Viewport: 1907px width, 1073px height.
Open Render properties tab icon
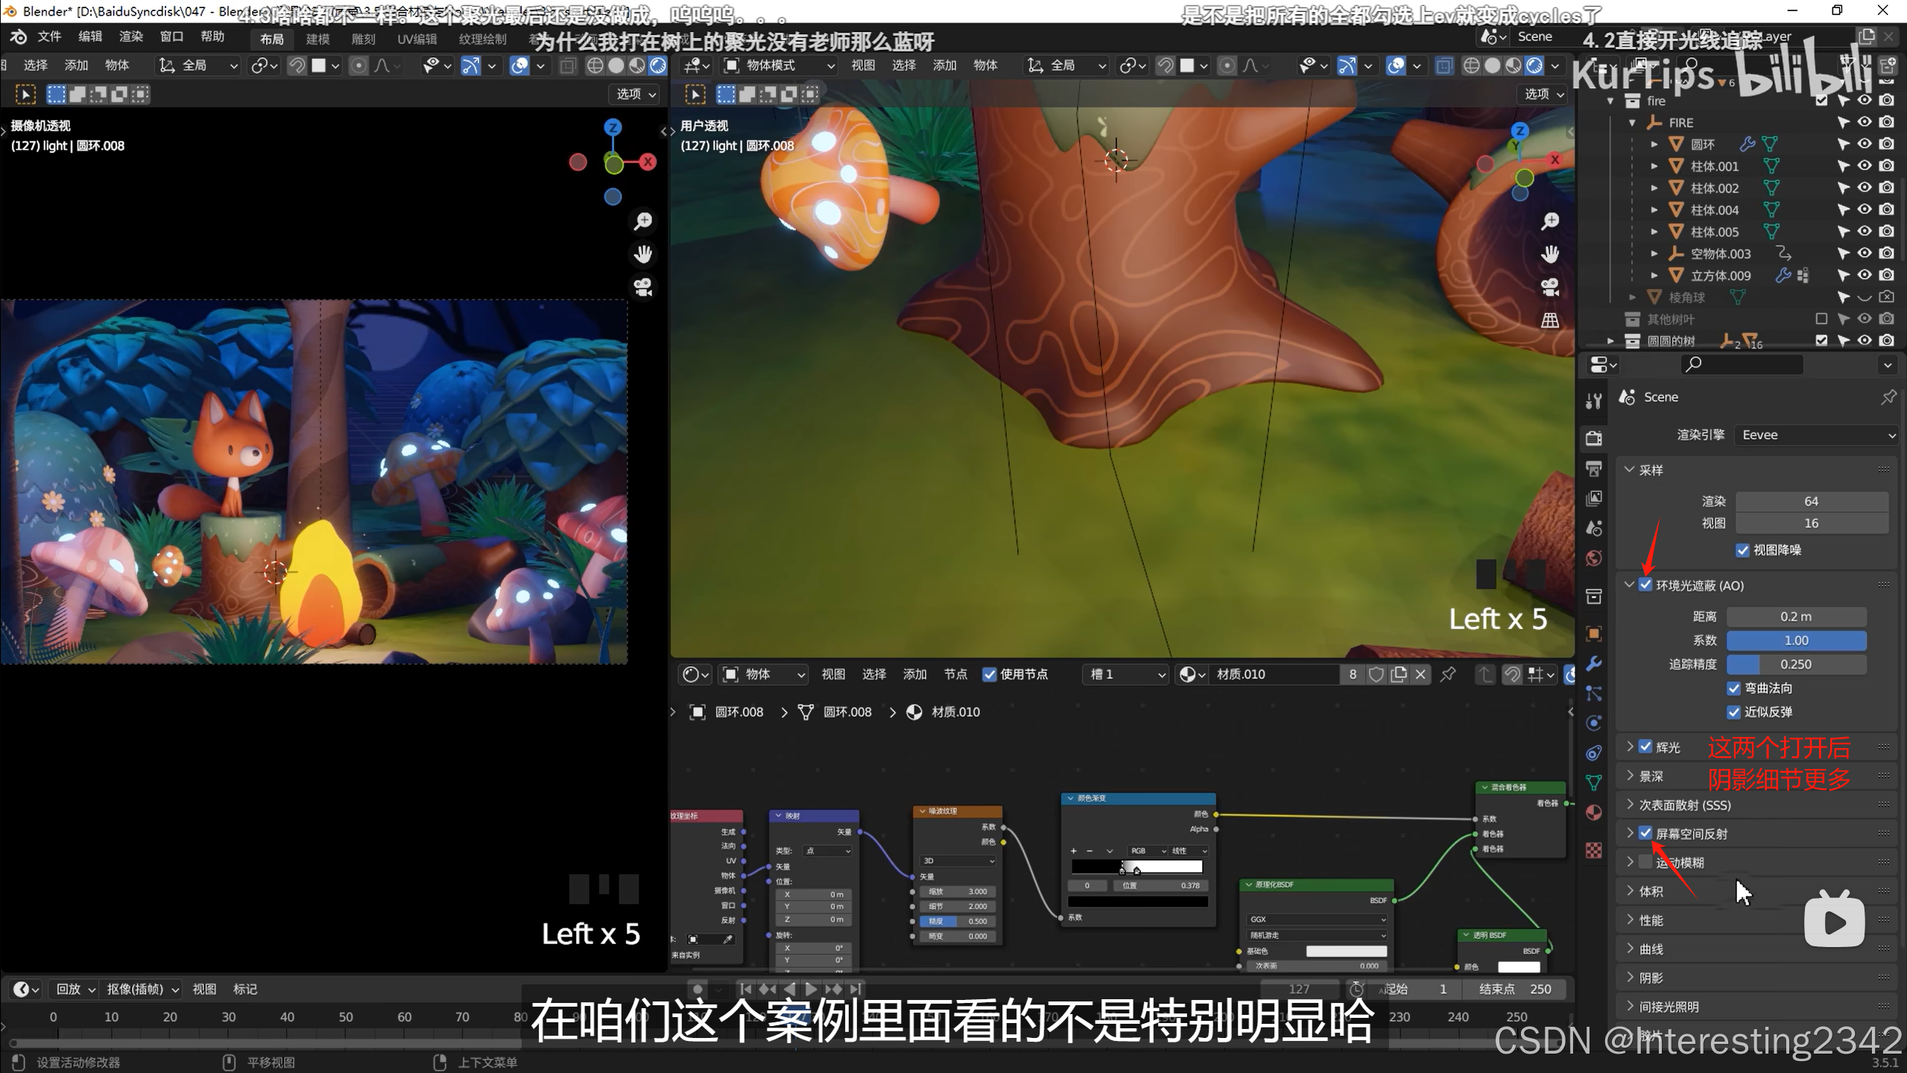[x=1594, y=438]
